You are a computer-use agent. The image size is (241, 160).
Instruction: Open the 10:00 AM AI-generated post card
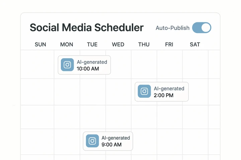[84, 65]
